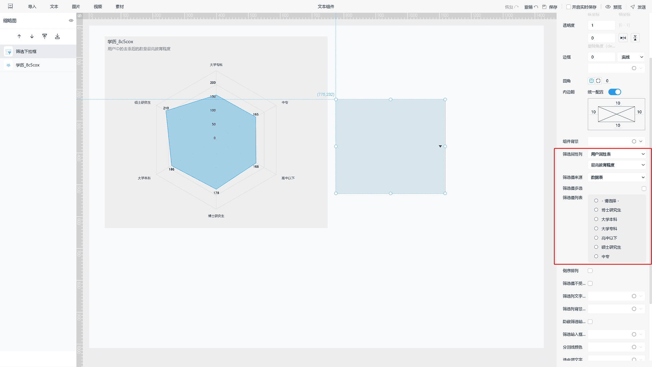652x367 pixels.
Task: Click the horizontal flip icon button
Action: tap(623, 38)
